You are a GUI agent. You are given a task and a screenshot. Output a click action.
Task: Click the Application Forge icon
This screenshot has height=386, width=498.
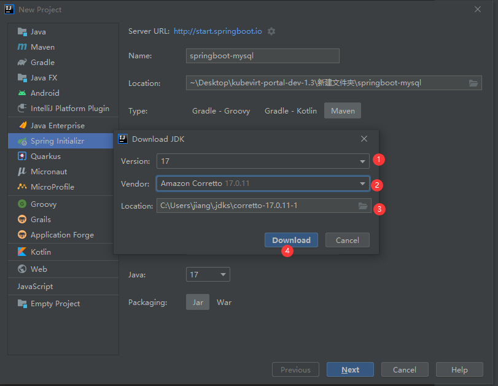(x=22, y=234)
